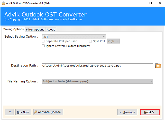Click the Buy Now button
This screenshot has height=121, width=165.
[x=23, y=112]
